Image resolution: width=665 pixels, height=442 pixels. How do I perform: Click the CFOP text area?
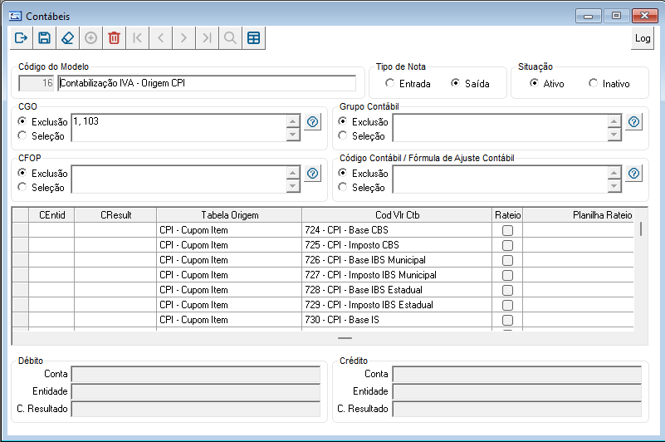pos(178,179)
